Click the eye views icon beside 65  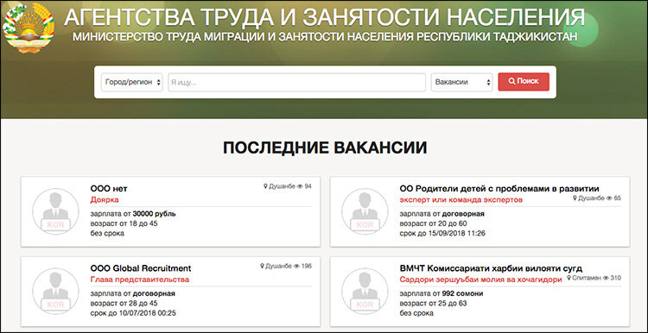pyautogui.click(x=610, y=198)
